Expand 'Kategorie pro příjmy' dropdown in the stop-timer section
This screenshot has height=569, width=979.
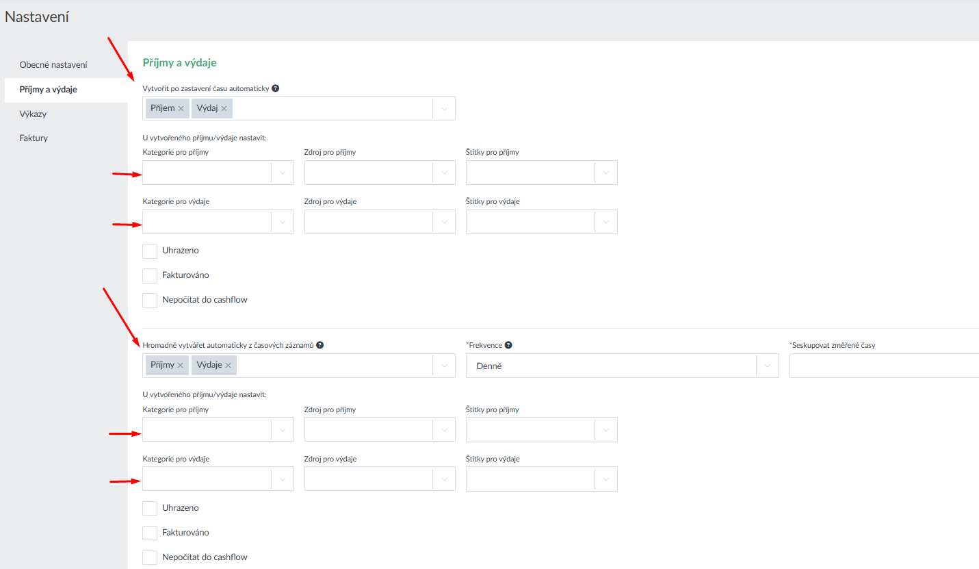pyautogui.click(x=218, y=173)
